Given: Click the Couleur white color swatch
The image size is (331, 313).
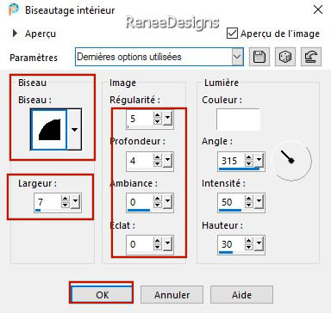Looking at the screenshot, I should [238, 120].
